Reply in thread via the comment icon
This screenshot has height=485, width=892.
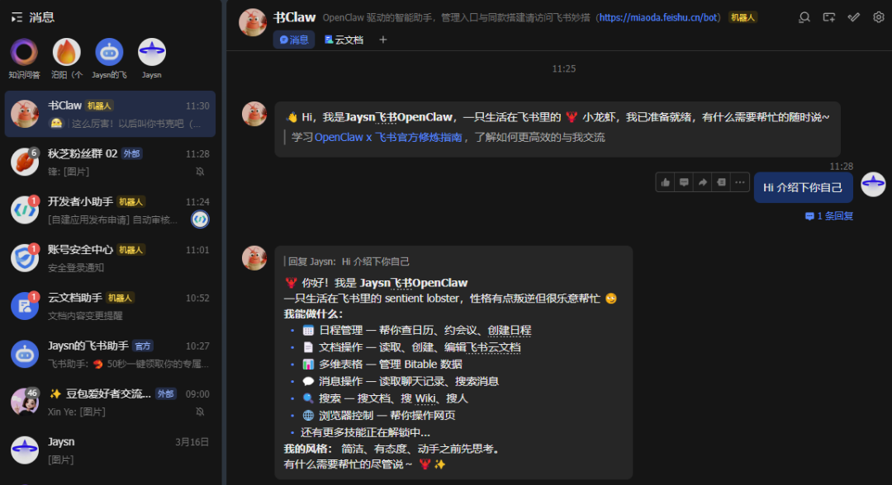point(684,181)
